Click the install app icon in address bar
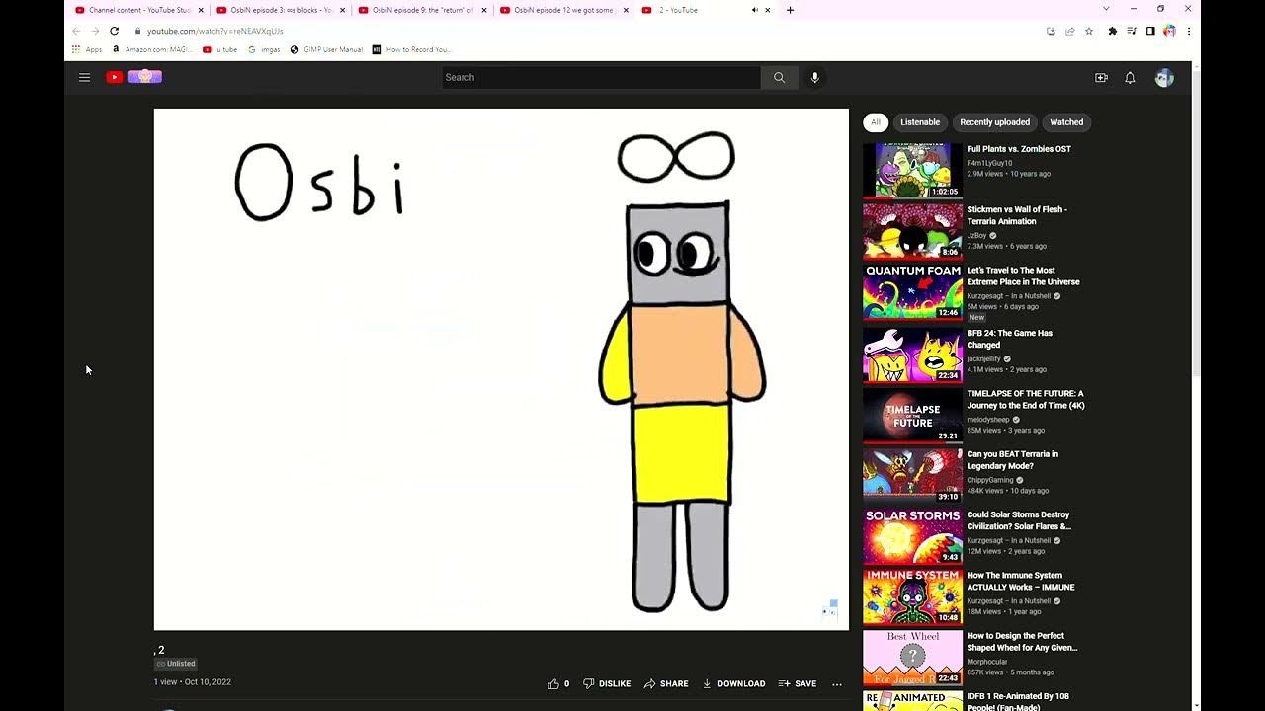Image resolution: width=1265 pixels, height=711 pixels. (x=1051, y=31)
